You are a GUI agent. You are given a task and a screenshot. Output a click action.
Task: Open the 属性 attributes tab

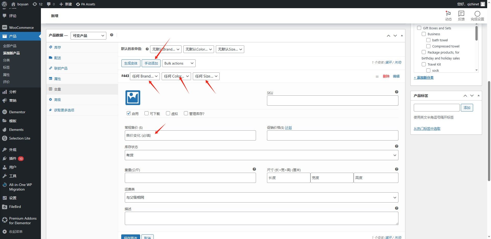click(58, 79)
